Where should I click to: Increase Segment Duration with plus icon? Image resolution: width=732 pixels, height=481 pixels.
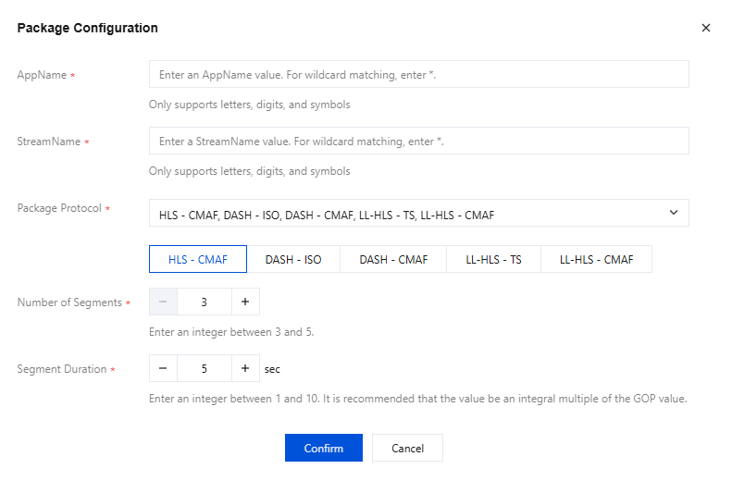pyautogui.click(x=245, y=368)
